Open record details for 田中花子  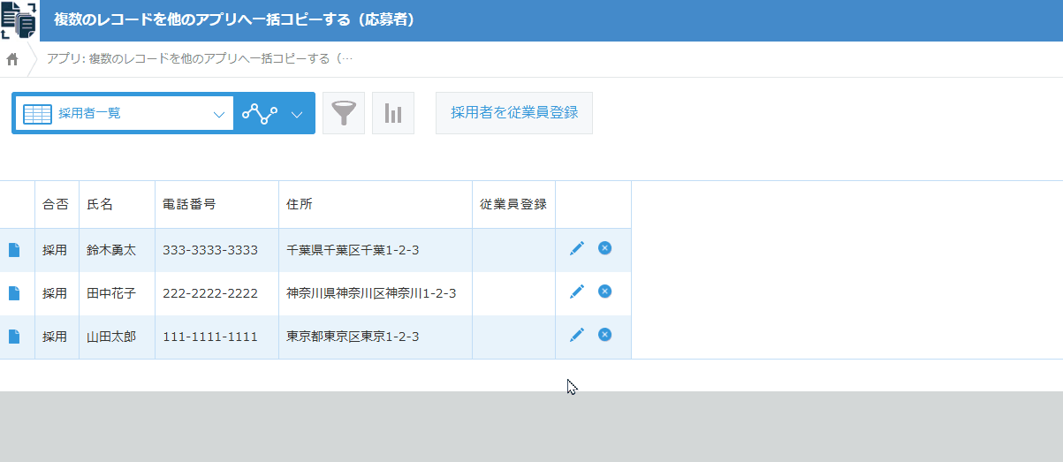[14, 292]
